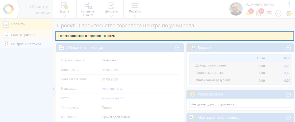Click the Изменить стадию toolbar button
This screenshot has width=295, height=122.
pos(88,9)
